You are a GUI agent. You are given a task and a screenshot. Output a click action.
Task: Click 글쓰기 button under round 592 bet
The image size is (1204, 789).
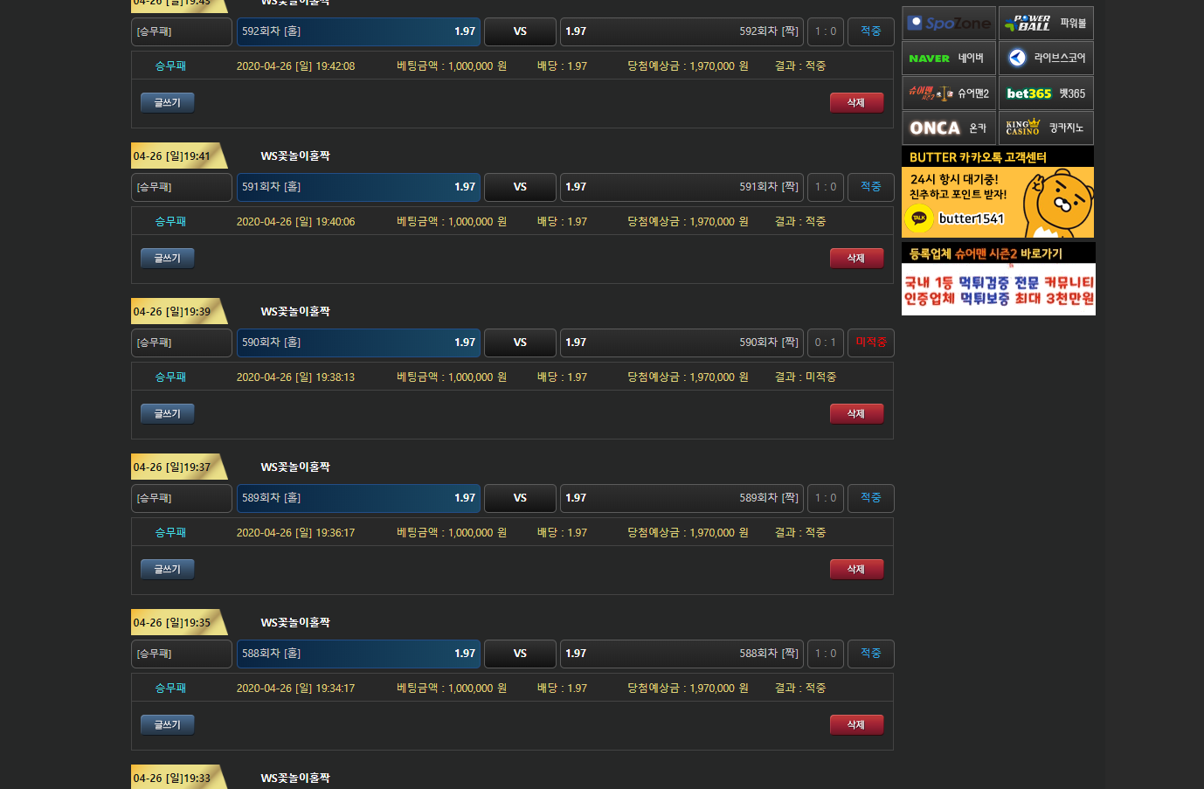pyautogui.click(x=167, y=103)
